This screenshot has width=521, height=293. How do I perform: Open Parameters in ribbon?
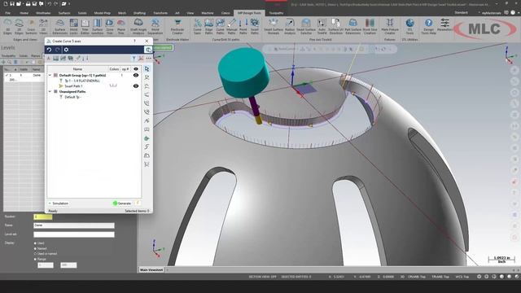coord(444,25)
